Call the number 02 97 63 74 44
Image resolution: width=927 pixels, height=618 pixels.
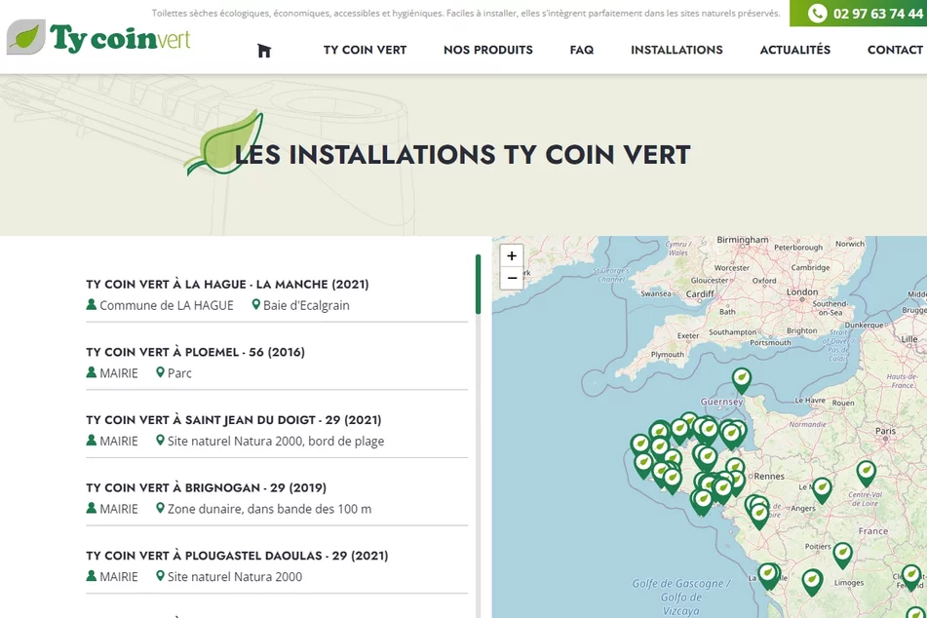877,14
